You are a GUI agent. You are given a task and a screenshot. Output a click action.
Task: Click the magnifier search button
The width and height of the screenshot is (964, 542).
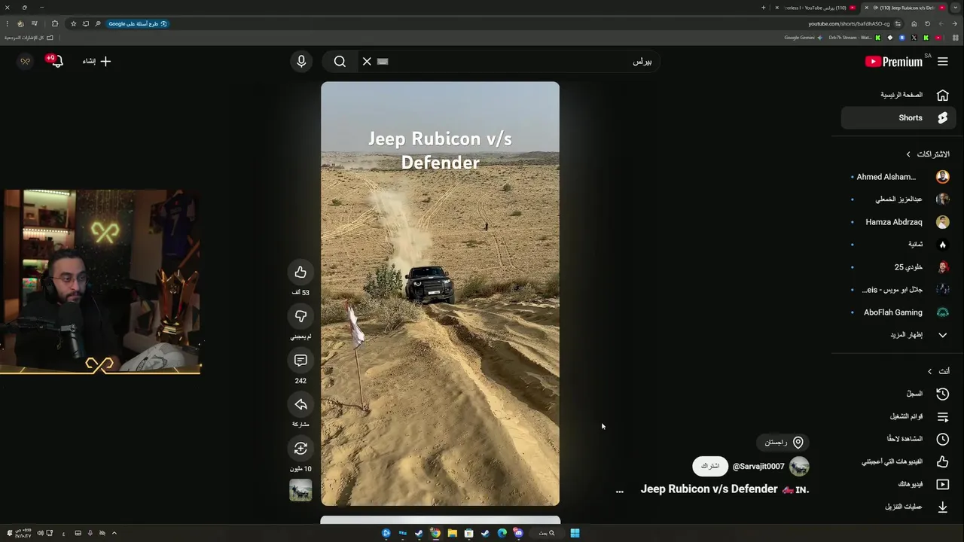[340, 61]
